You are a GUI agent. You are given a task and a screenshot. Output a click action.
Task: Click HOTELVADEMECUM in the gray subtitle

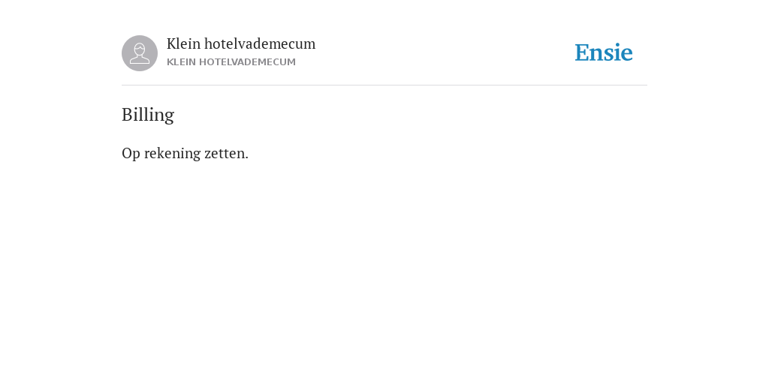pyautogui.click(x=247, y=62)
